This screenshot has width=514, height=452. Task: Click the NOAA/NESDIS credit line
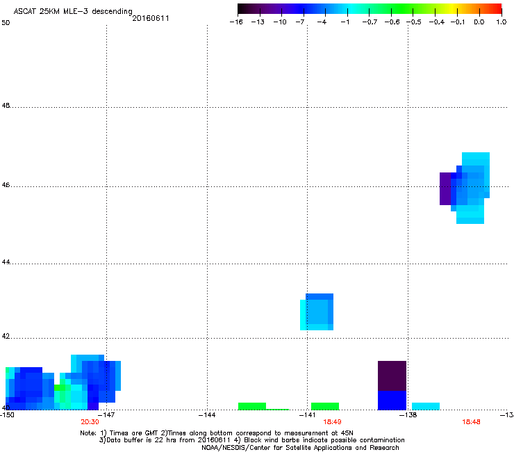(x=300, y=448)
